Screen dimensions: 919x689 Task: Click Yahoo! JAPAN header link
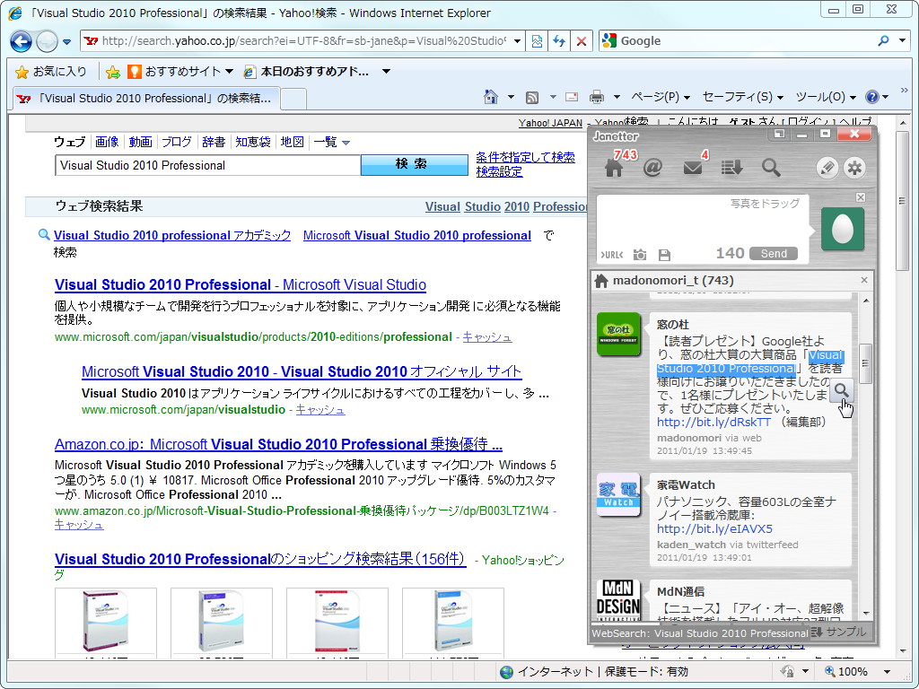point(550,123)
